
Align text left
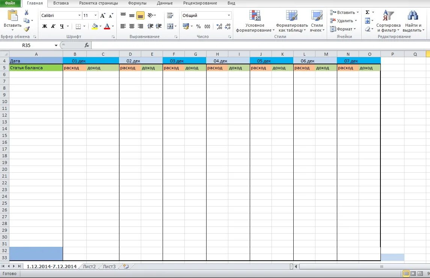(123, 26)
